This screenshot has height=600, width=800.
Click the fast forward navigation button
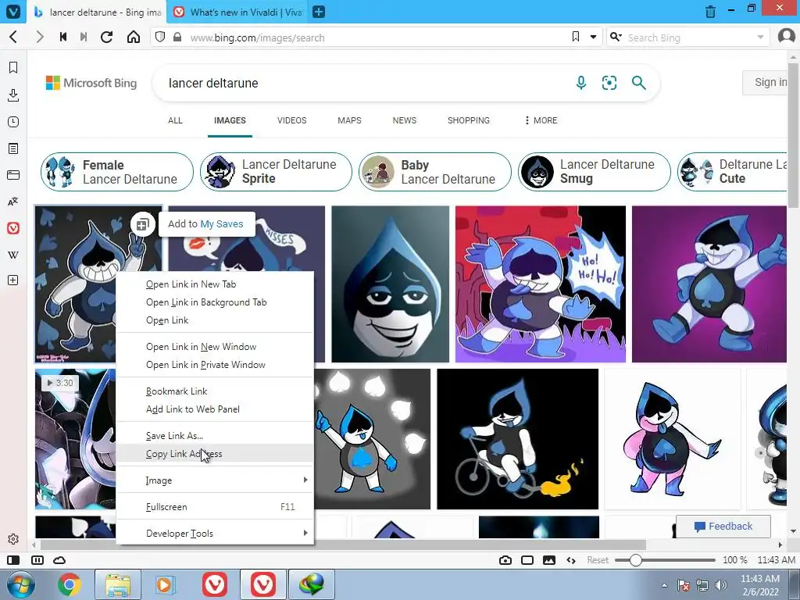84,37
